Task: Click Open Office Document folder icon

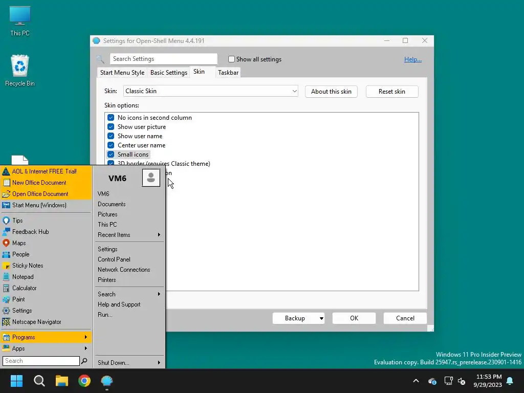Action: point(6,194)
